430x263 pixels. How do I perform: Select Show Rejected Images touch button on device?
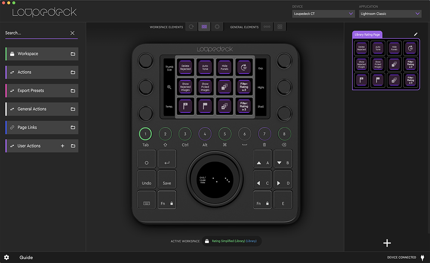click(185, 87)
